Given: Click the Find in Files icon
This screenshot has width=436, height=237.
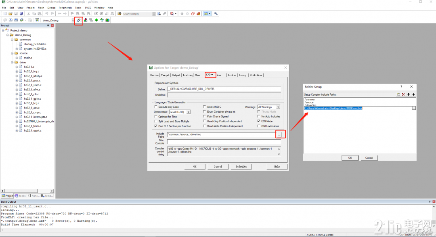Looking at the screenshot, I should 119,14.
